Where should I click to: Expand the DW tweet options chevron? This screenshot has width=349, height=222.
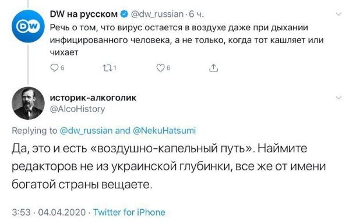pyautogui.click(x=339, y=15)
